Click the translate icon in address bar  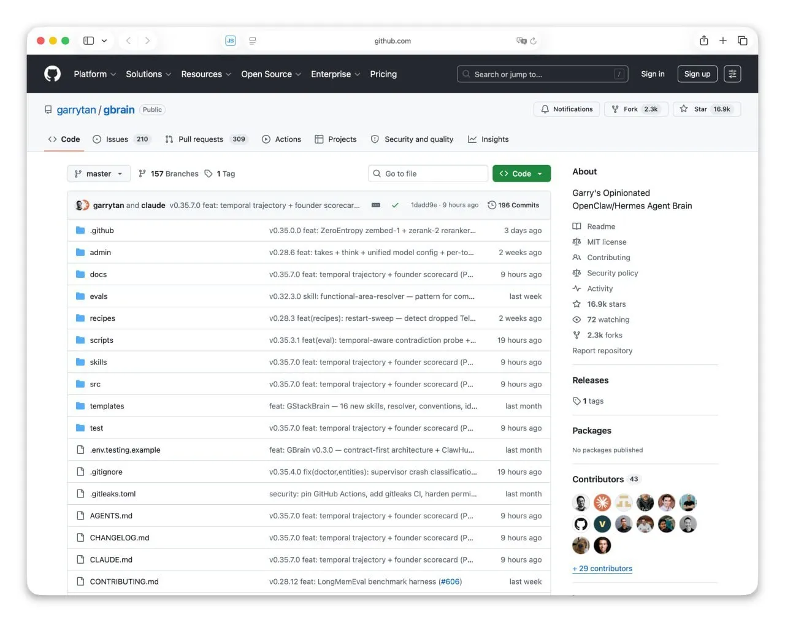(521, 41)
